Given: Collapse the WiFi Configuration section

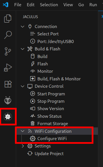Looking at the screenshot, I should [23, 131].
